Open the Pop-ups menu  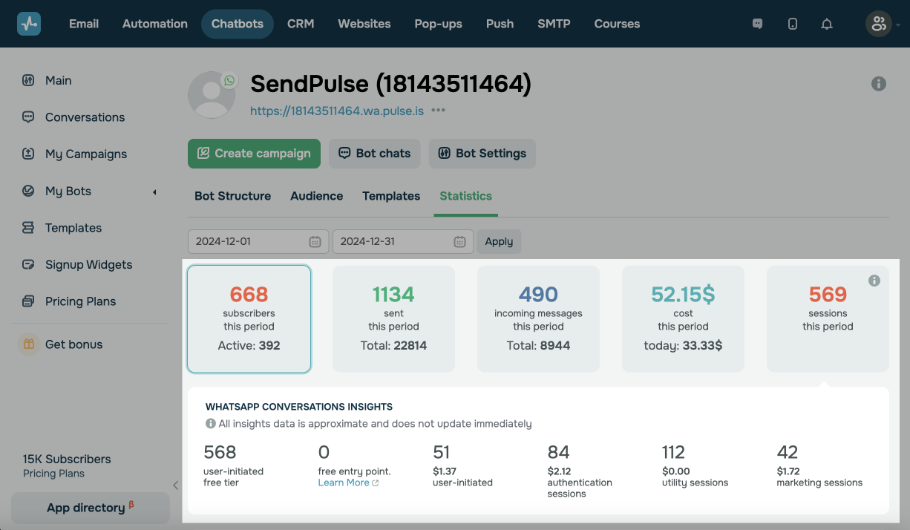point(439,24)
